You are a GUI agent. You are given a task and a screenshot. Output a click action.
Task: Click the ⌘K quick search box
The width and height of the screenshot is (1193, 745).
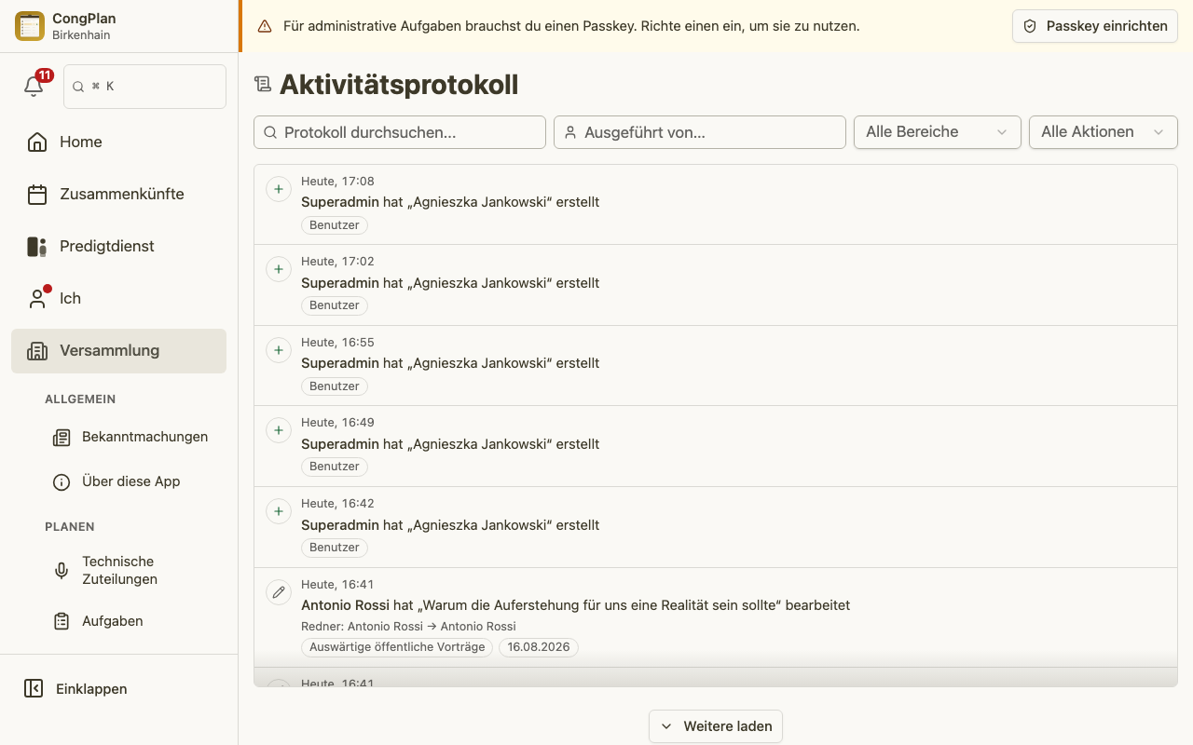[144, 86]
